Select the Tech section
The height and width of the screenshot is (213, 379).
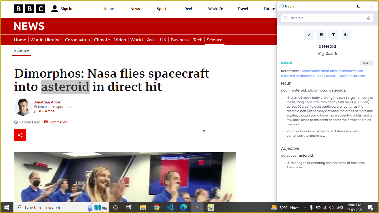198,40
